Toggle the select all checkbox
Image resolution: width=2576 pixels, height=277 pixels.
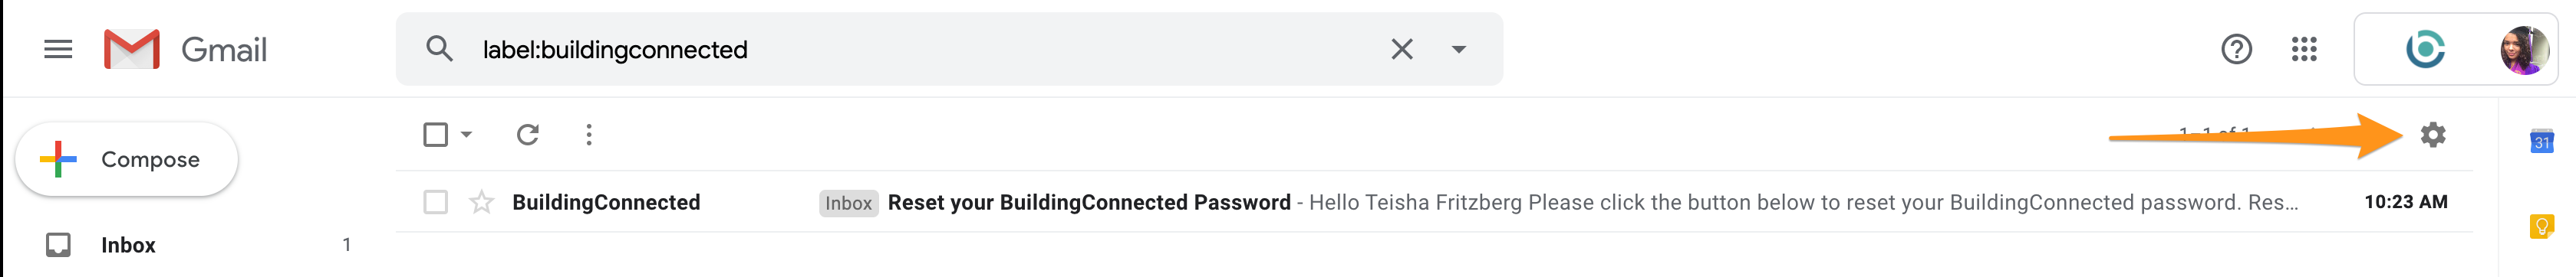point(435,135)
